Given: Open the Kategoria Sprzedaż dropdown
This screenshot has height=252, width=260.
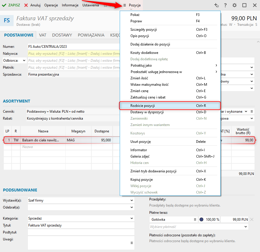Looking at the screenshot, I should pyautogui.click(x=132, y=218).
